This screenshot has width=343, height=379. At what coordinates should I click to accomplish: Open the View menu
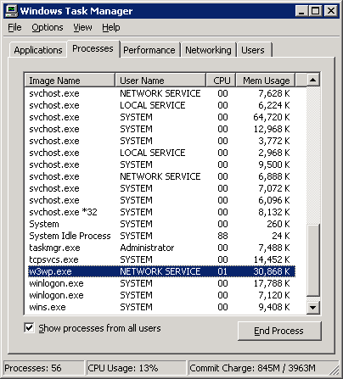coord(82,27)
